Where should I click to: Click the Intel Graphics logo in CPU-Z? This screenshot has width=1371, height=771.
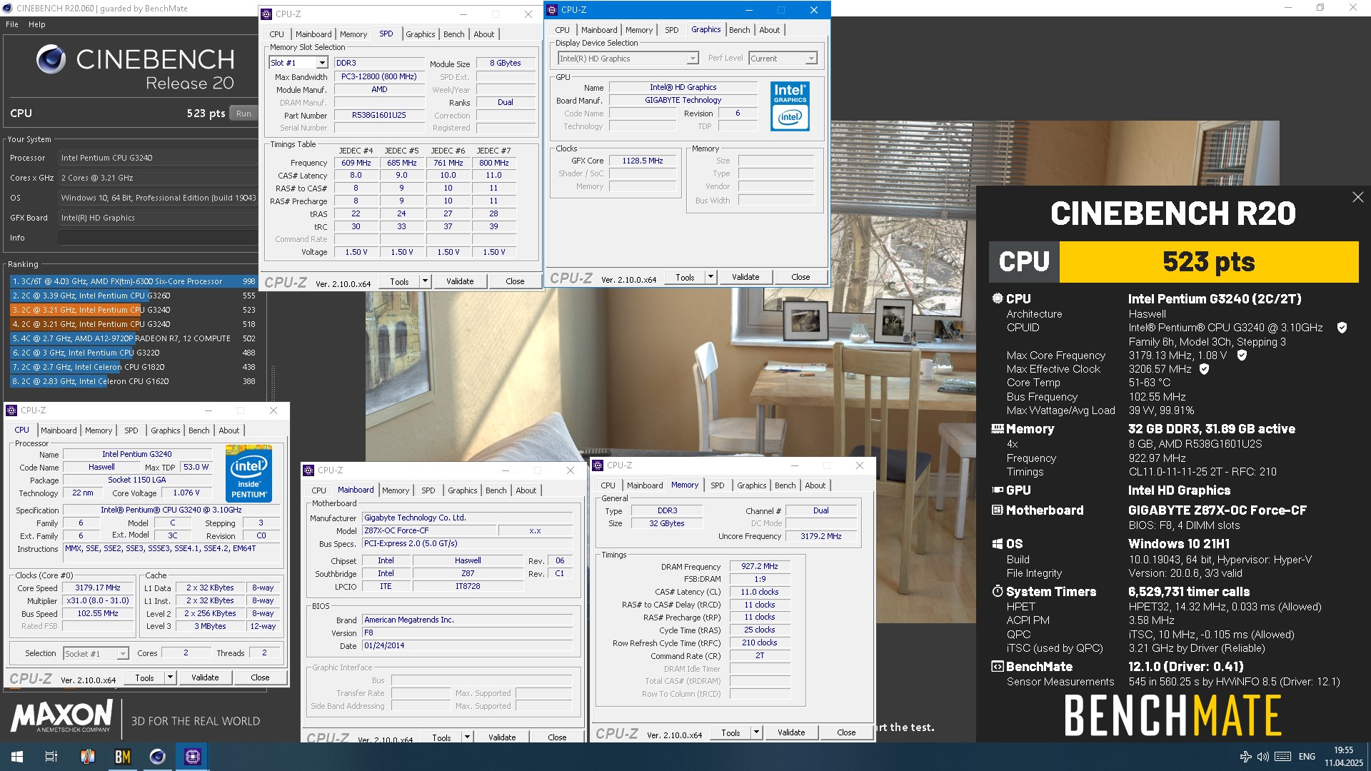tap(790, 106)
